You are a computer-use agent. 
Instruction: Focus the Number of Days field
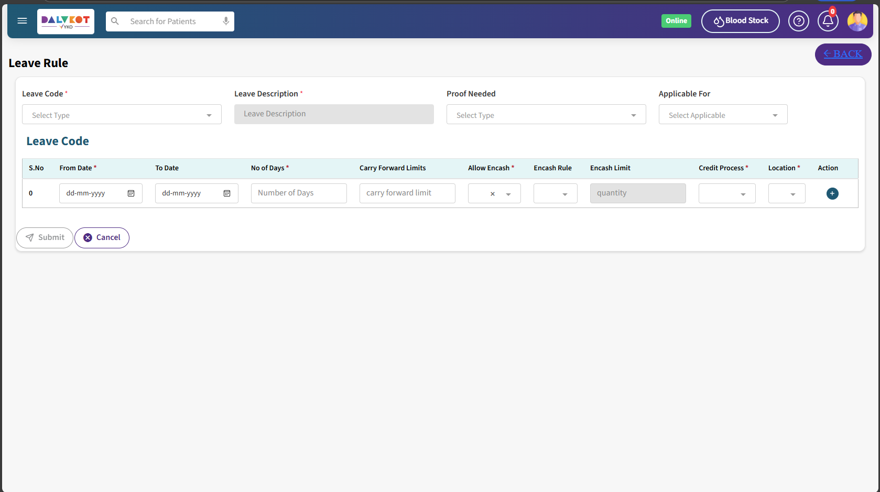click(298, 193)
